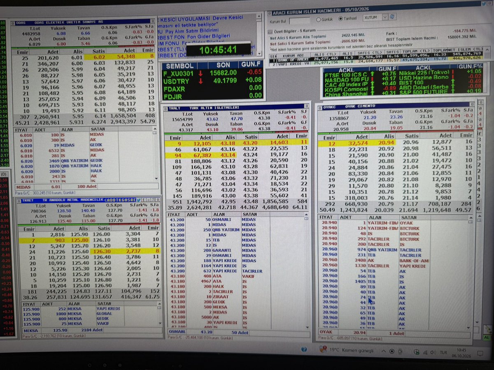
Task: Click TRALT highlighted bid 43.18
Action: 227,143
